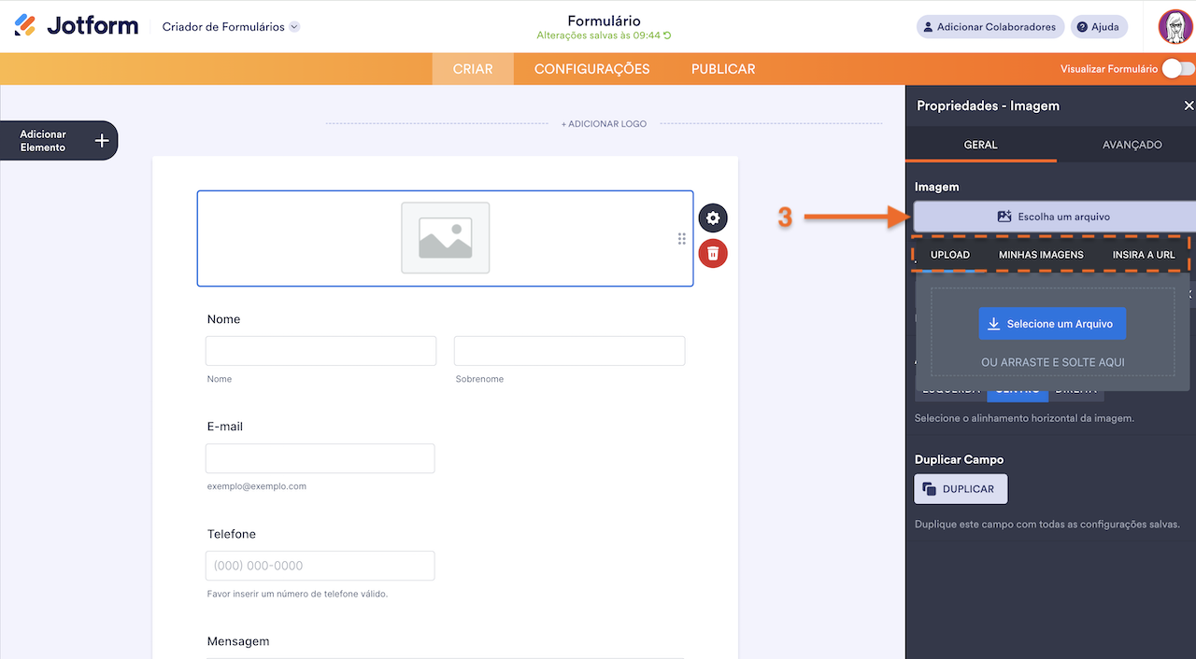Click plus icon to add element
The image size is (1196, 659).
point(102,141)
